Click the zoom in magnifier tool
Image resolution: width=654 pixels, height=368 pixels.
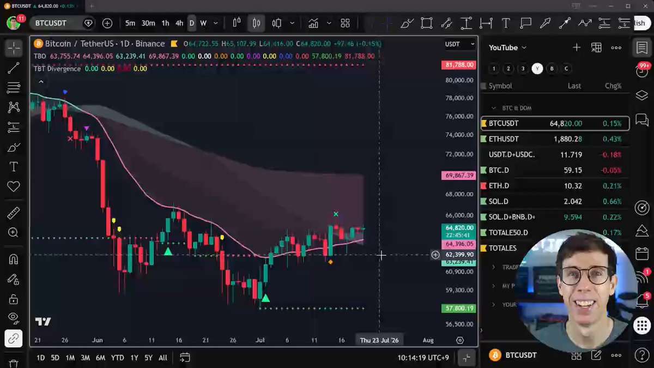14,233
